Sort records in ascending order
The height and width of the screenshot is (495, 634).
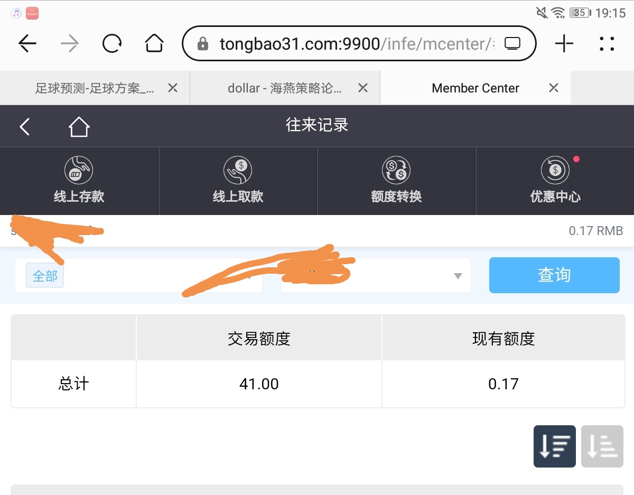(x=602, y=446)
